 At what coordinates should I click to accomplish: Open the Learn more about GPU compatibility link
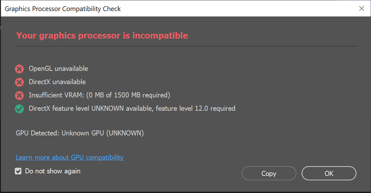tap(70, 157)
